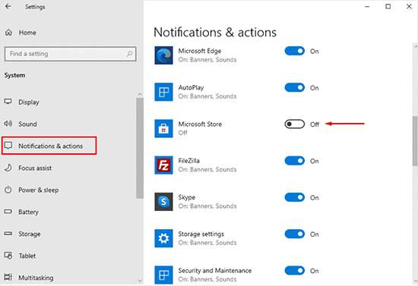
Task: Click the Display monitor icon
Action: pos(8,102)
